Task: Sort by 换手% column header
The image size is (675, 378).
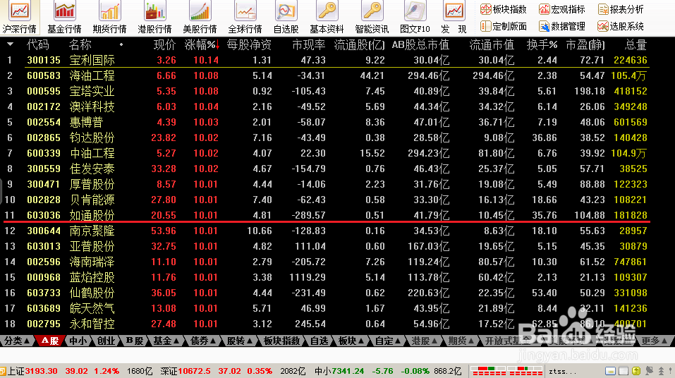Action: coord(542,44)
